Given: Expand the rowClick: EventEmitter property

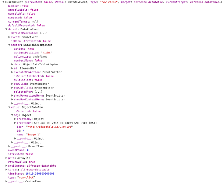Looking at the screenshot, I should [x=12, y=84].
